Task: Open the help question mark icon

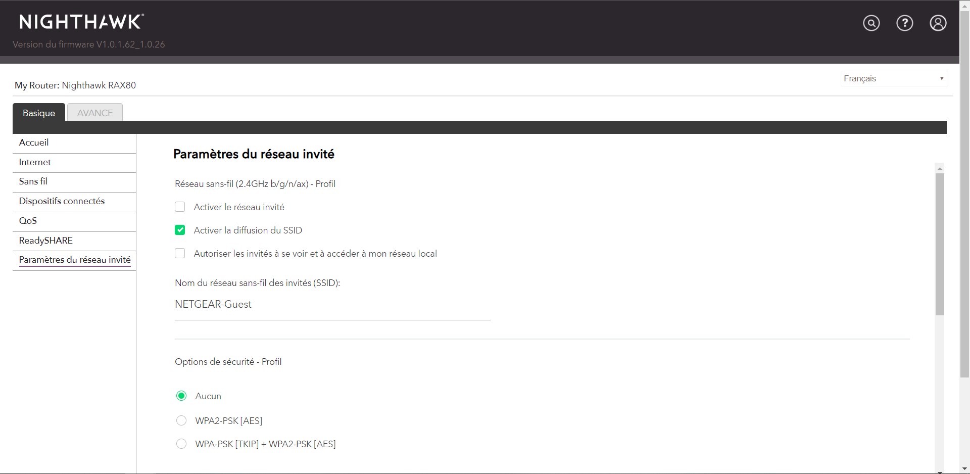Action: tap(904, 23)
